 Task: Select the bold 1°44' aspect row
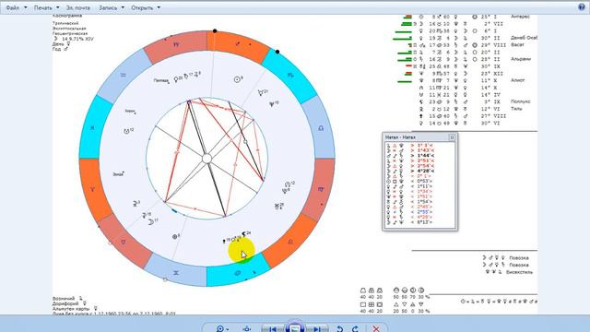411,156
